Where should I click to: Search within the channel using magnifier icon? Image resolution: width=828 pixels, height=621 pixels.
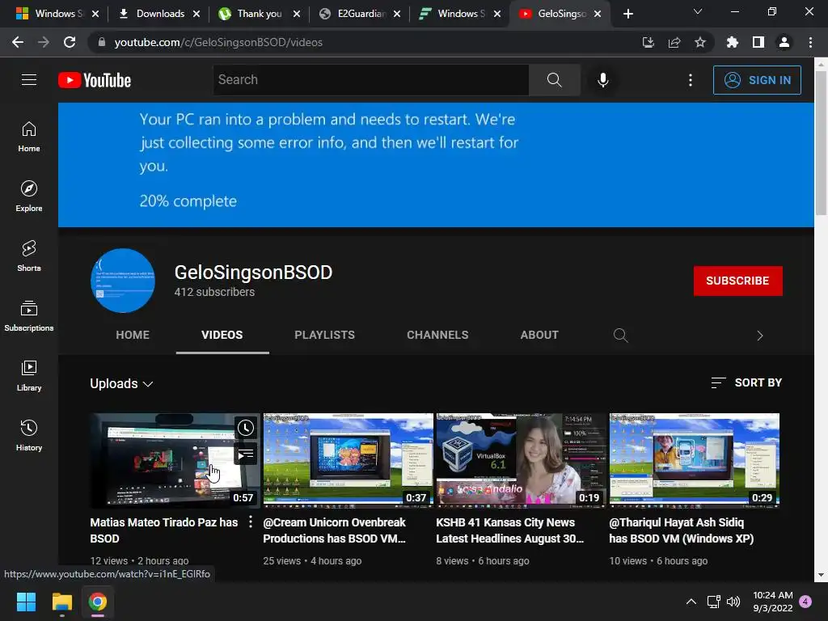point(620,336)
